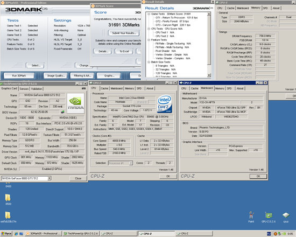Click the Result Details scrollbar down arrow
The height and width of the screenshot is (237, 296).
coord(209,75)
